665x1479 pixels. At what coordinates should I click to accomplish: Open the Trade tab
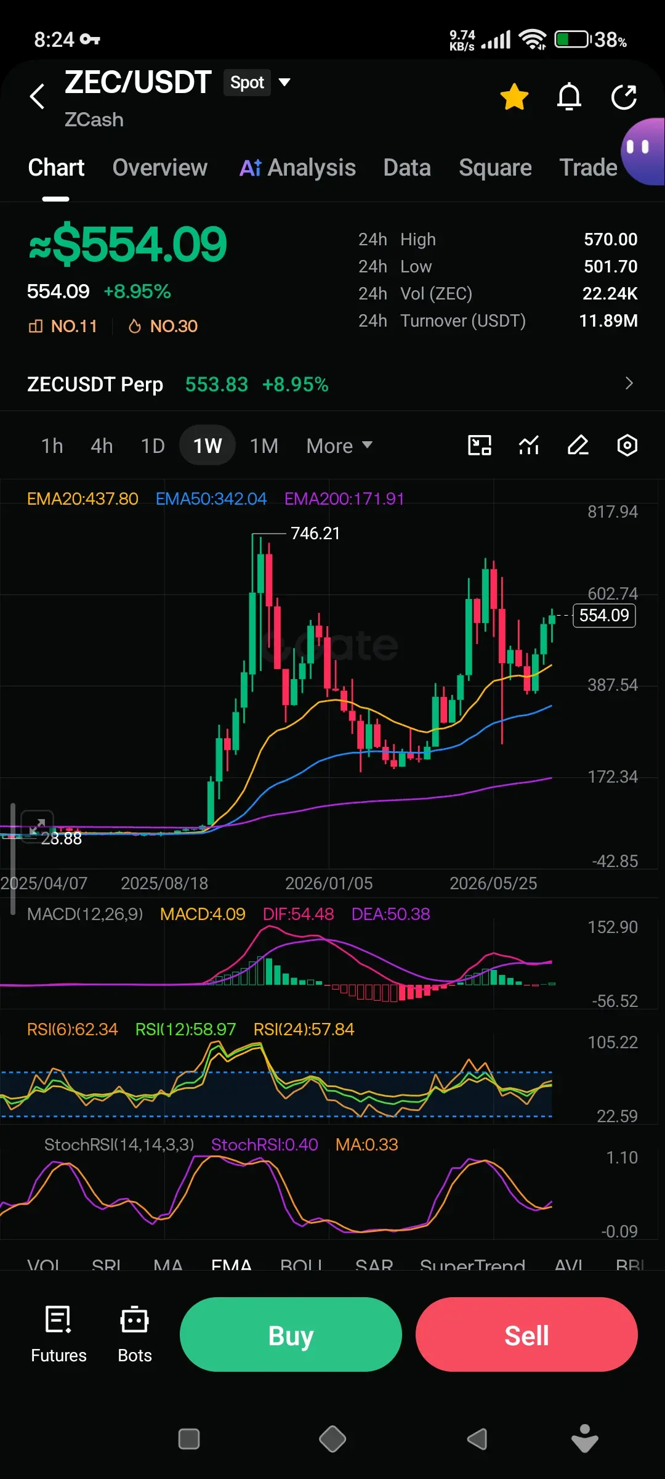pos(588,168)
